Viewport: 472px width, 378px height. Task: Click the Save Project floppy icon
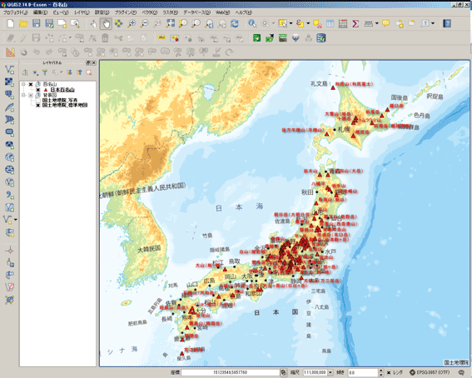[36, 24]
